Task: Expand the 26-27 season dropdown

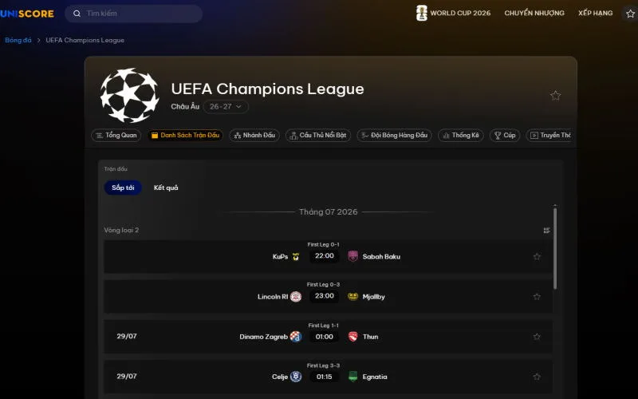Action: tap(226, 107)
